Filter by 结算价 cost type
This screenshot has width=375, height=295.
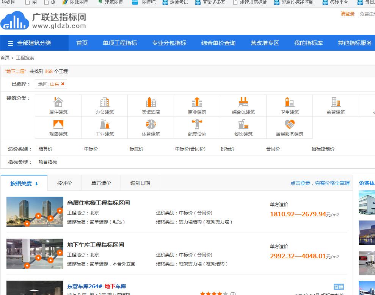point(46,149)
